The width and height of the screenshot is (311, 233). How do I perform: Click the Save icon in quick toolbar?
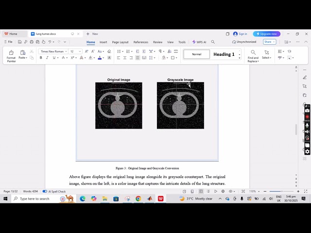pos(19,42)
